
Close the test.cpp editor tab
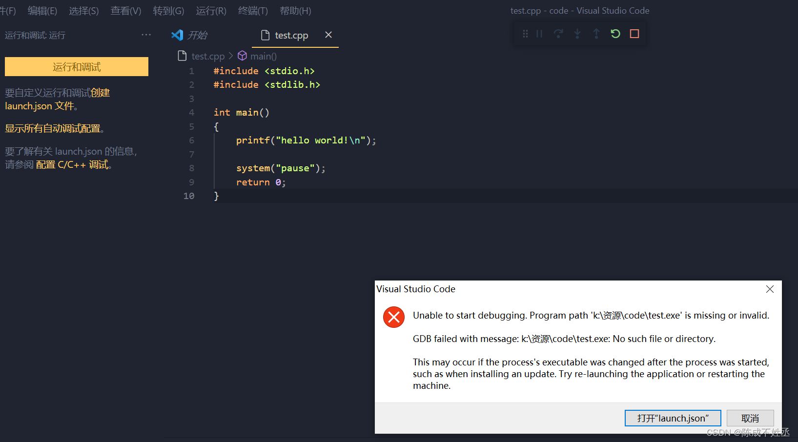(x=328, y=35)
